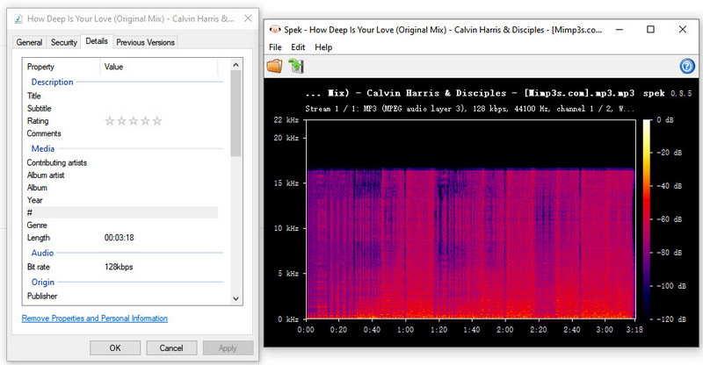
Task: Click the Description section header
Action: (x=52, y=82)
